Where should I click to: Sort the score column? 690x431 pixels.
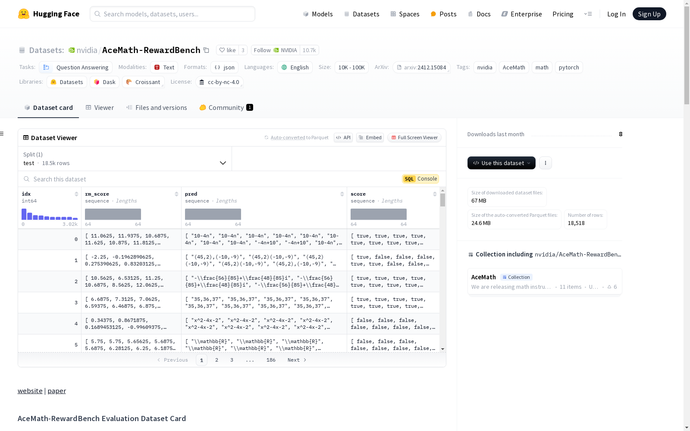(435, 194)
